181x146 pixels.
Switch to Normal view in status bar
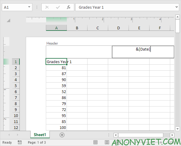click(95, 142)
